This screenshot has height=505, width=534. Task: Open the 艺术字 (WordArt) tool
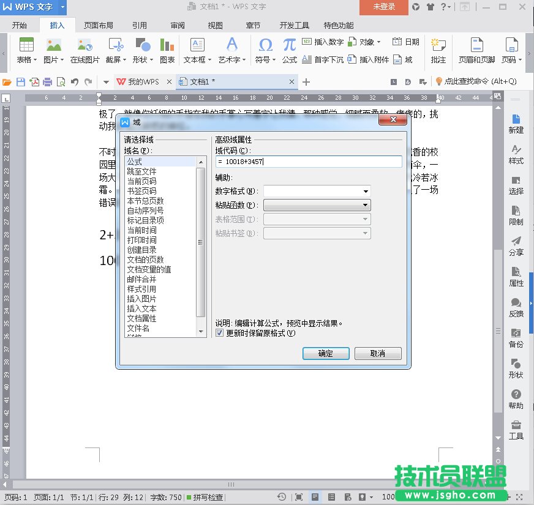[x=231, y=45]
